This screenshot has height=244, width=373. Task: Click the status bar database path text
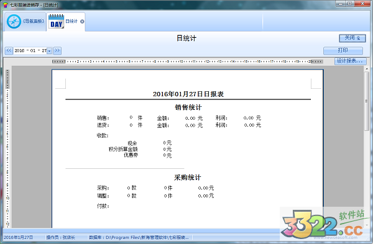pos(139,237)
